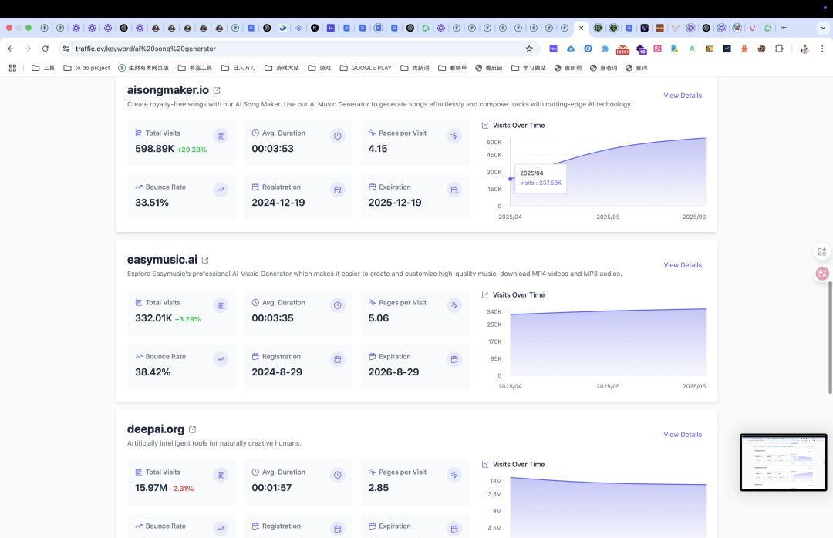Click Bounce Rate trend icon for deepai.org
Viewport: 833px width, 538px height.
[x=221, y=529]
